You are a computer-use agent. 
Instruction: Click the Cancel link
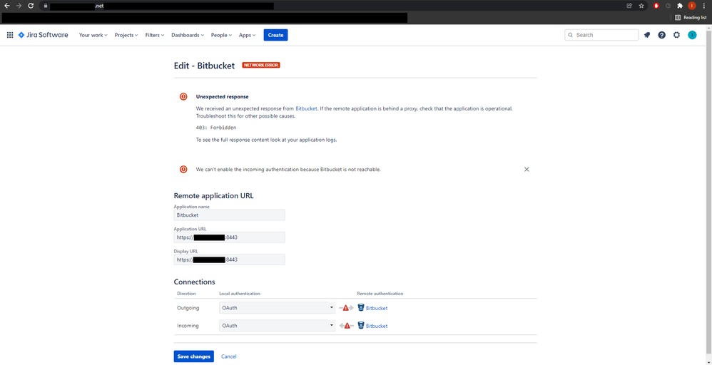pos(229,356)
